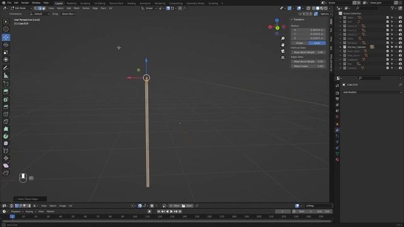Open the Edit Mode dropdown
The height and width of the screenshot is (227, 404).
point(21,8)
